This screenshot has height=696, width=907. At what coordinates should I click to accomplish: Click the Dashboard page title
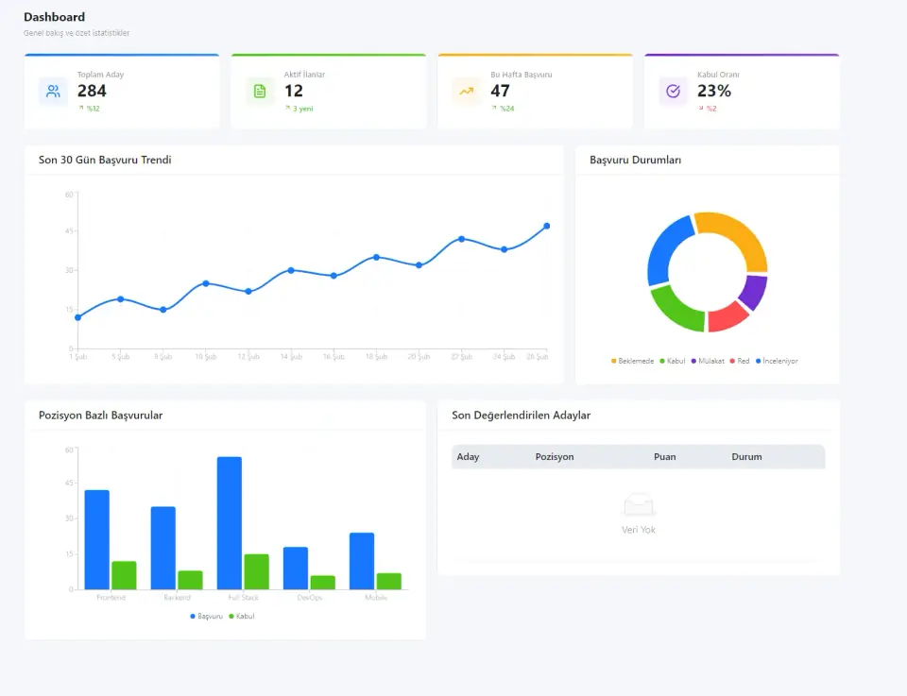click(x=55, y=17)
